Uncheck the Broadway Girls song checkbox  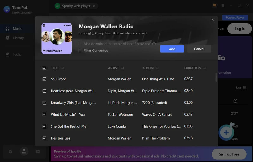pyautogui.click(x=44, y=103)
